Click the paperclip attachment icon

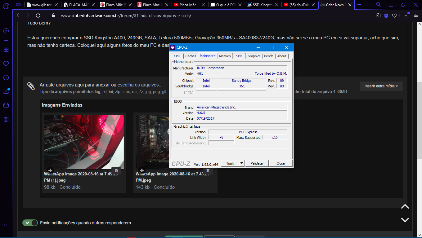pos(31,86)
